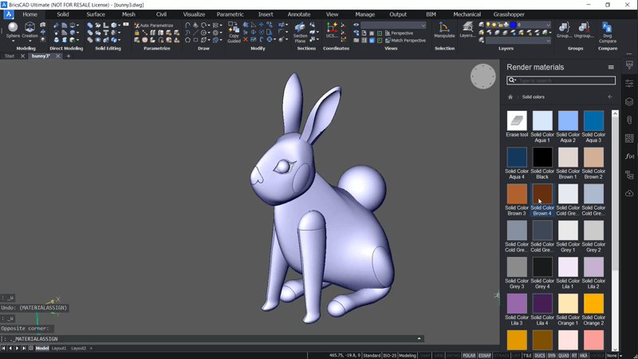The width and height of the screenshot is (638, 359).
Task: Open the Creation tool
Action: click(30, 30)
